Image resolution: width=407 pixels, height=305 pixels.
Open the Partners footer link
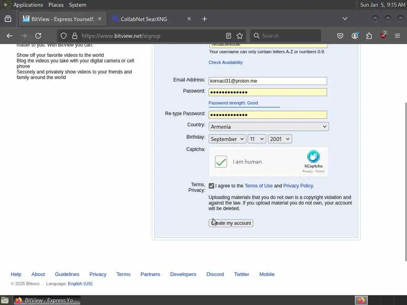pos(150,274)
